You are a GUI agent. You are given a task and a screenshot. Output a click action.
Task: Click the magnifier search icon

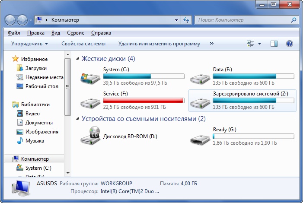tap(293, 20)
